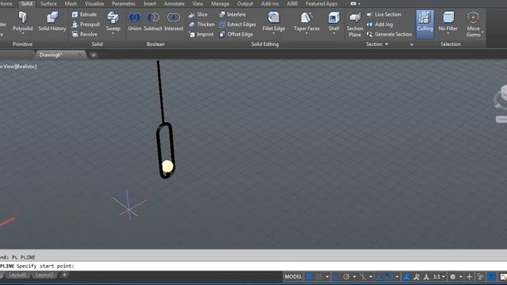507x285 pixels.
Task: Choose the Presspull tool
Action: (x=86, y=25)
